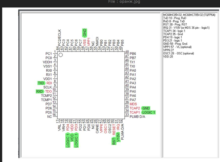Click the VSS1 pin label
The height and width of the screenshot is (162, 220).
pos(48,66)
